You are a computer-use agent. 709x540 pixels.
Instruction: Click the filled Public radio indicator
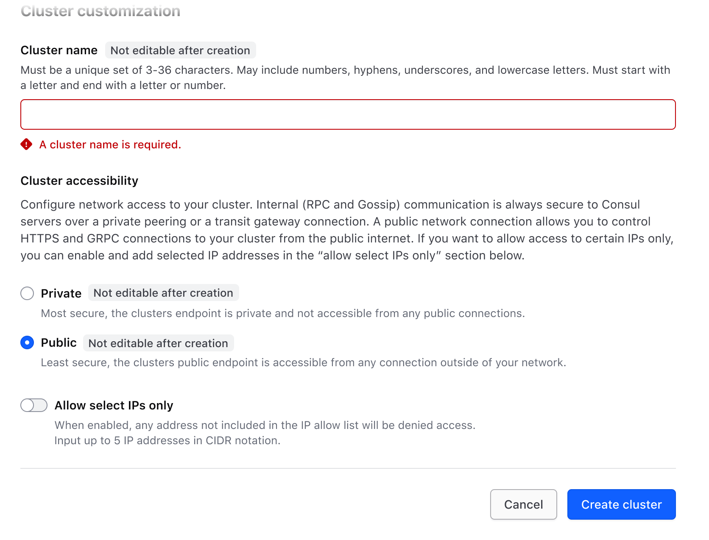(x=27, y=342)
